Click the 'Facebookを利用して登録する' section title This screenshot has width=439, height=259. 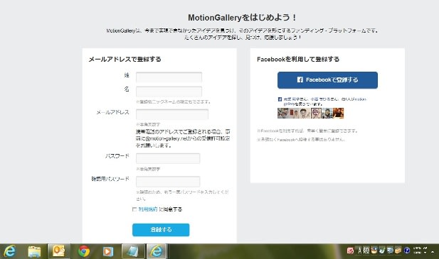[x=298, y=59]
